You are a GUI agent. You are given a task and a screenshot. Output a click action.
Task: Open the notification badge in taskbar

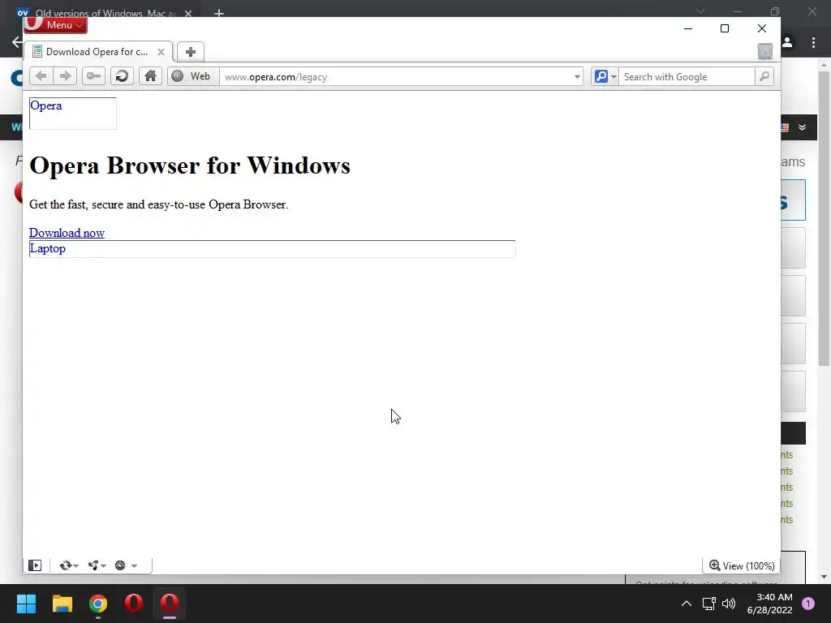click(808, 604)
